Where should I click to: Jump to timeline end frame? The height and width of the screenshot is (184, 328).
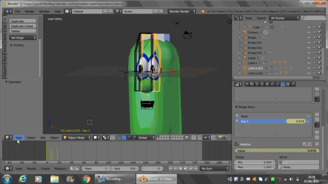tap(196, 168)
